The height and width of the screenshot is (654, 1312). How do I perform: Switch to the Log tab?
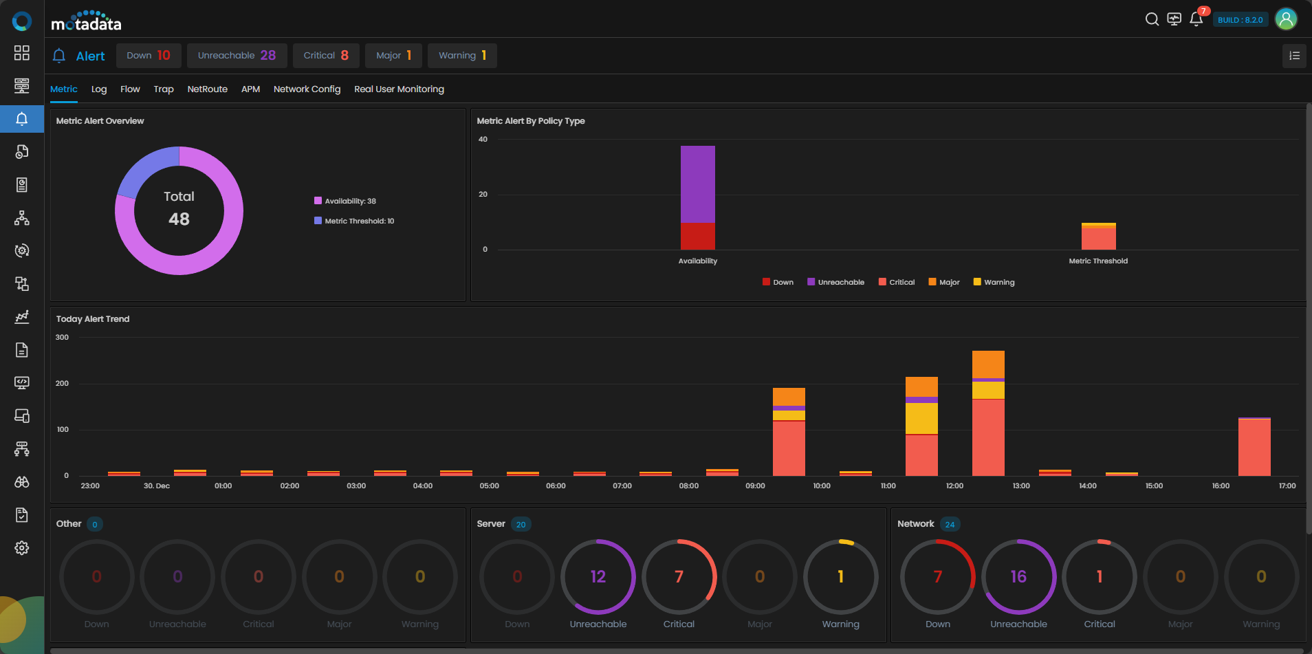[99, 89]
